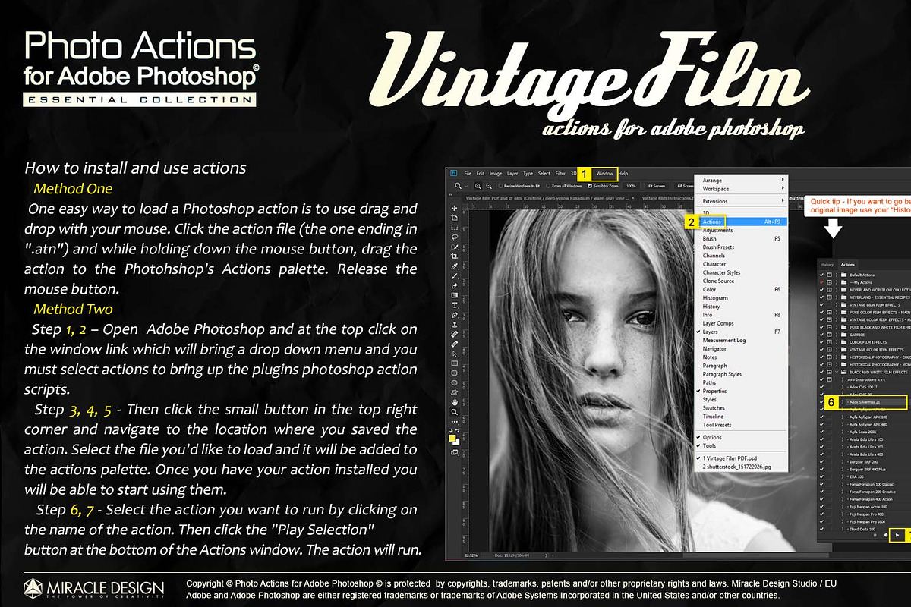Open the Window menu

[x=605, y=174]
